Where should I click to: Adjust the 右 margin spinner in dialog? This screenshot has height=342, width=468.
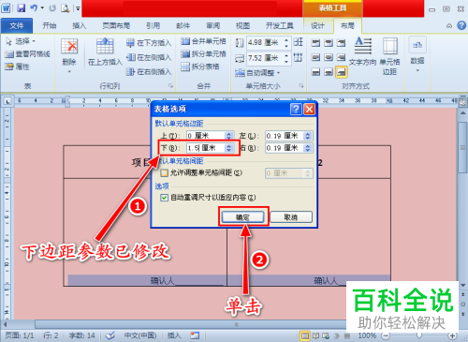(x=308, y=148)
